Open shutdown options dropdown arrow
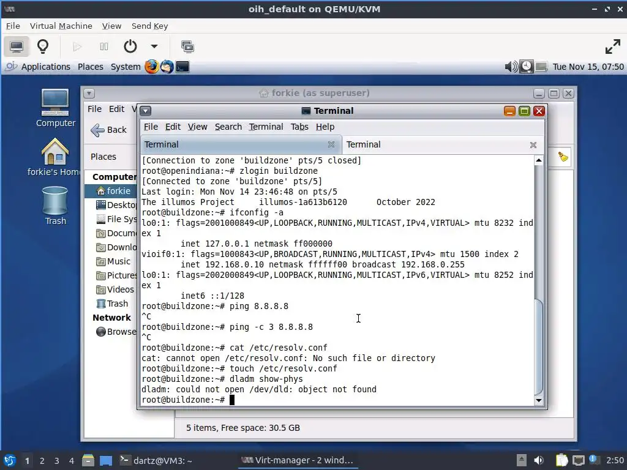627x470 pixels. tap(154, 47)
